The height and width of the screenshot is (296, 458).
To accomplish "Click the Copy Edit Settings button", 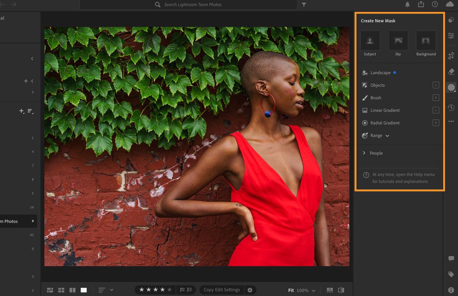I will (222, 290).
